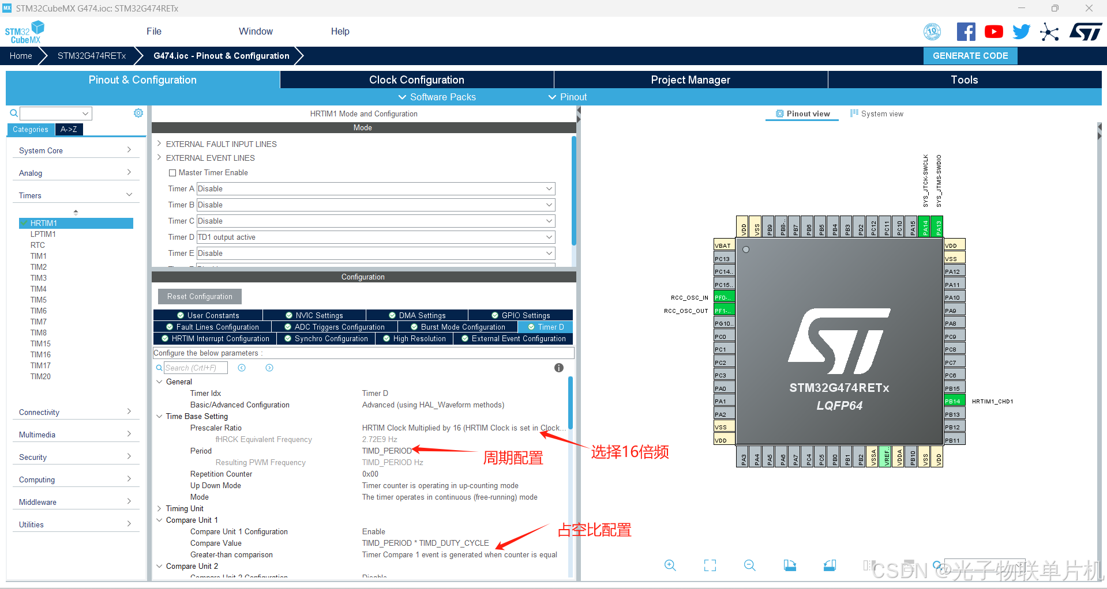The height and width of the screenshot is (589, 1107).
Task: Open the Twitter link icon
Action: tap(1021, 32)
